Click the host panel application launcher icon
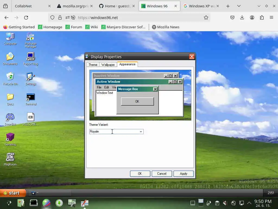 click(x=9, y=203)
